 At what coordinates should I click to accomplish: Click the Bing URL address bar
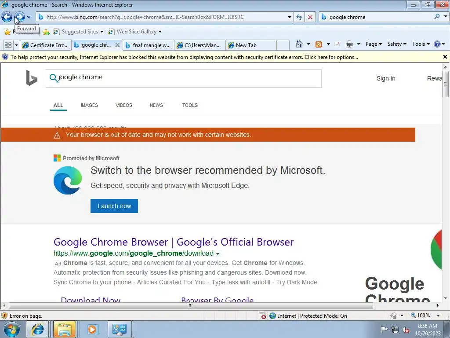coord(164,17)
